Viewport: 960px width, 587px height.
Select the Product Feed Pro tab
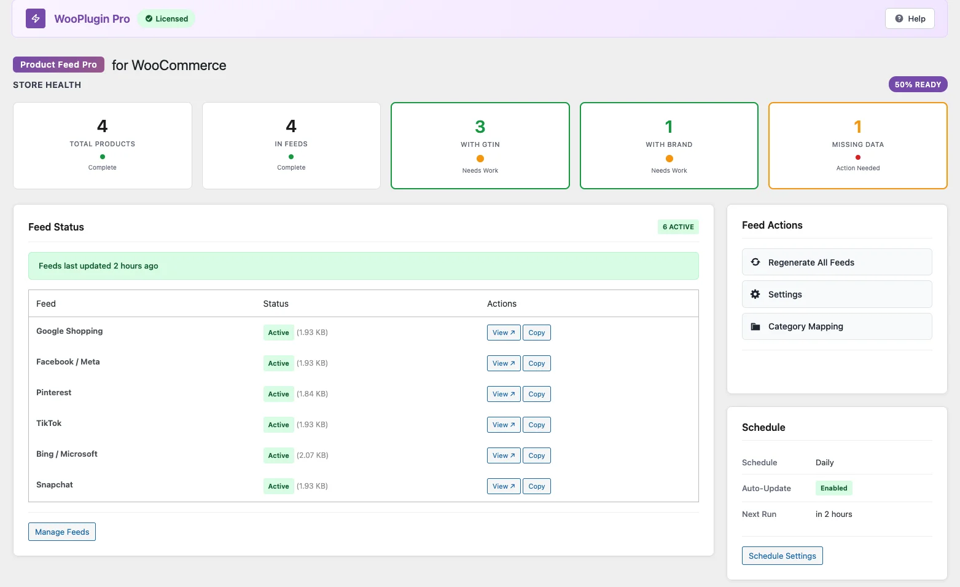[x=58, y=65]
